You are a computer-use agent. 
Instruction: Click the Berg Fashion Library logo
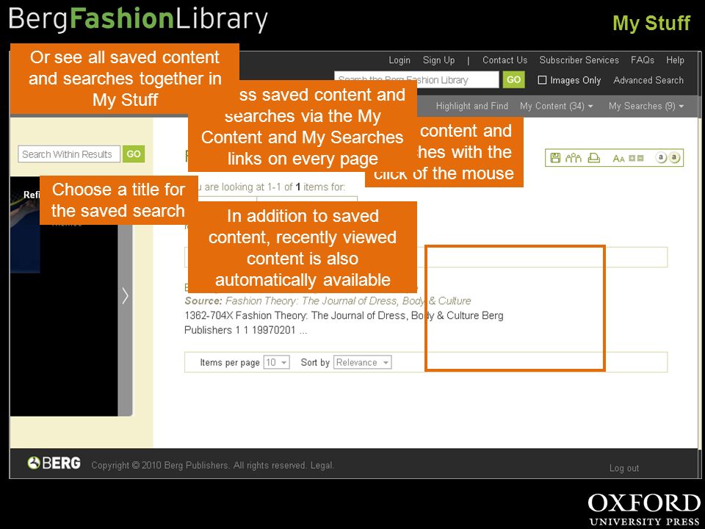point(138,19)
